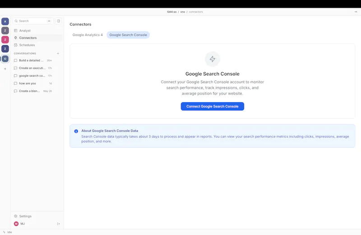
Task: Select the dark blue Z workspace avatar
Action: pyautogui.click(x=5, y=49)
